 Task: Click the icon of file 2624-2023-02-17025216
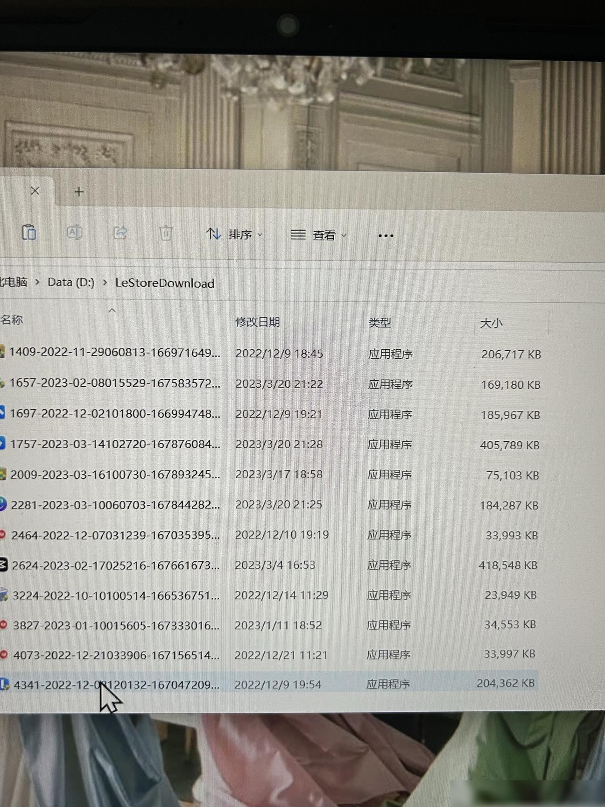pyautogui.click(x=3, y=565)
